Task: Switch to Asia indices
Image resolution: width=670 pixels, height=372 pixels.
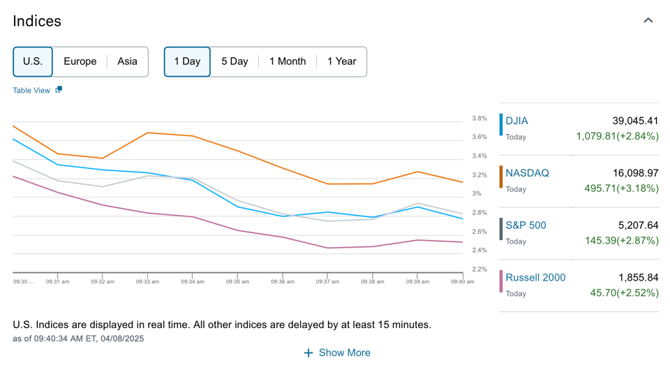Action: (x=127, y=61)
